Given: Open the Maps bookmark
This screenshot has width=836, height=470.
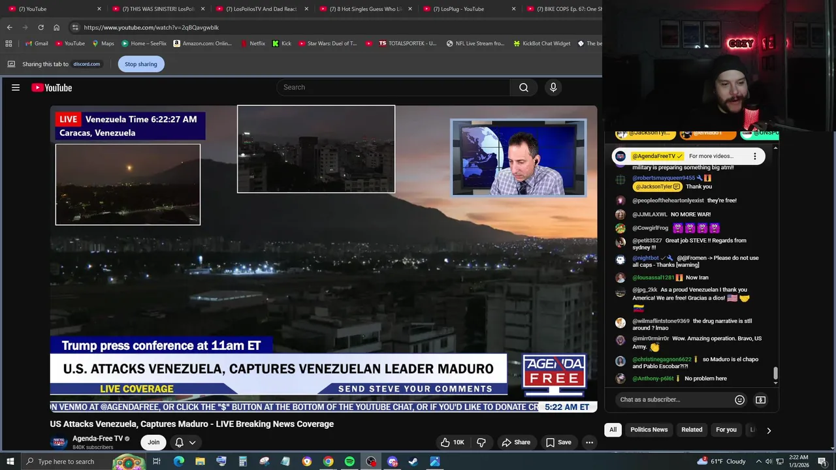Looking at the screenshot, I should [x=103, y=44].
